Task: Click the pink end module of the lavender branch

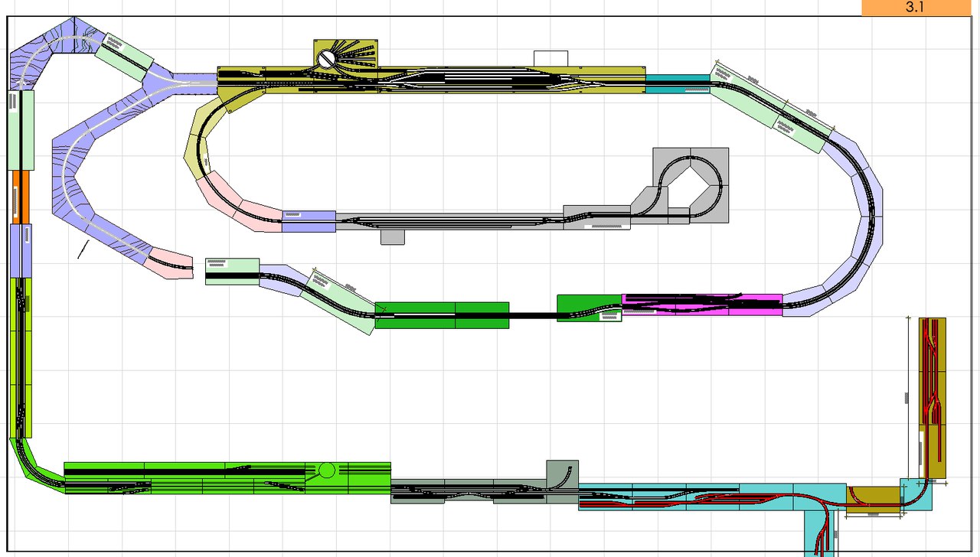Action: 172,262
